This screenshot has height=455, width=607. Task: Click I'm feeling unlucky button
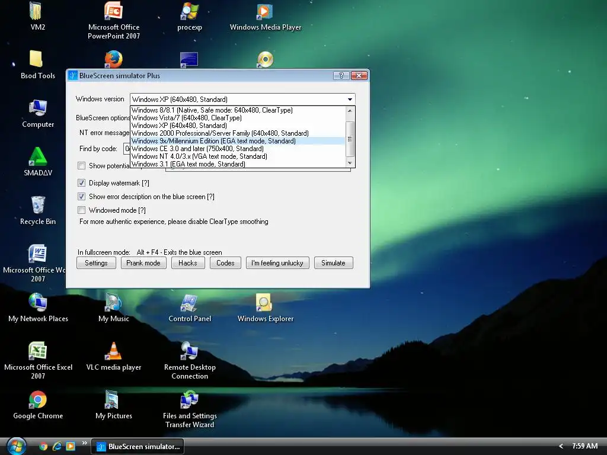(277, 263)
